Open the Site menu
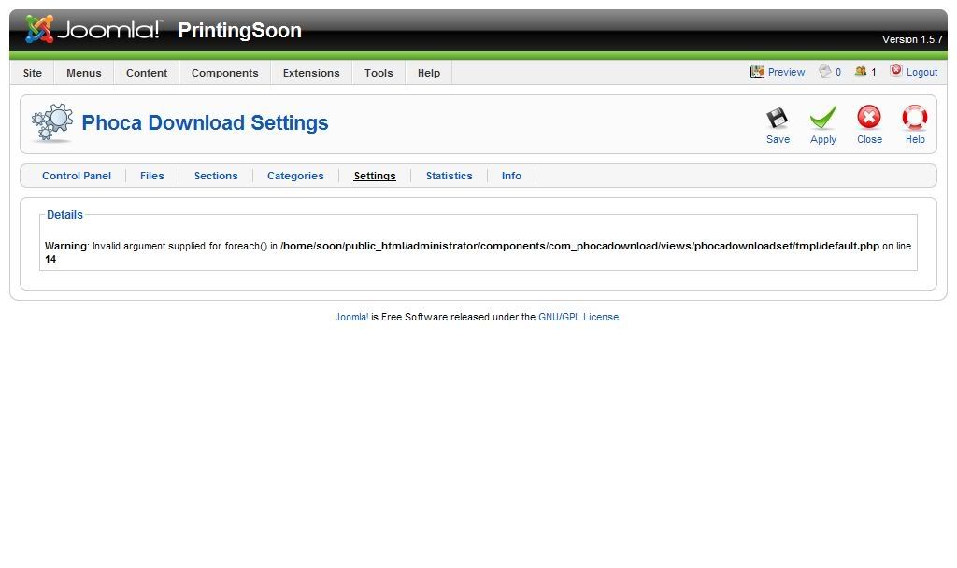 tap(33, 73)
